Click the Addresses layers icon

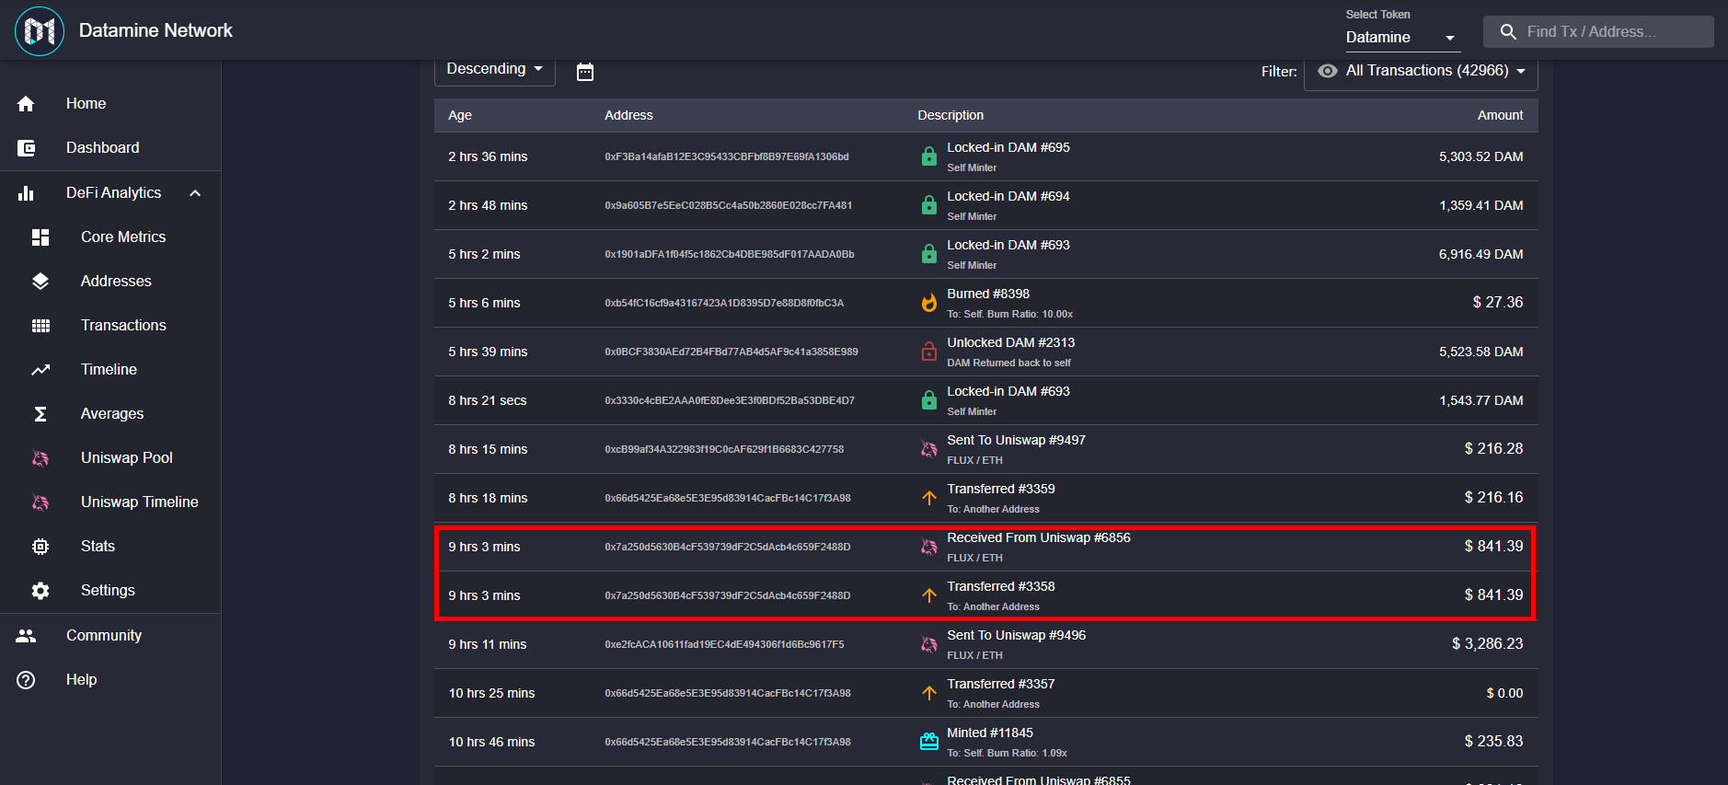point(40,282)
